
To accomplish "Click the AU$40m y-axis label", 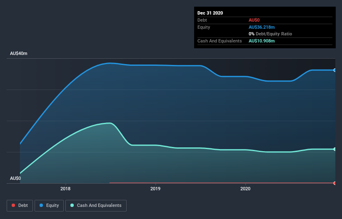I will point(19,53).
